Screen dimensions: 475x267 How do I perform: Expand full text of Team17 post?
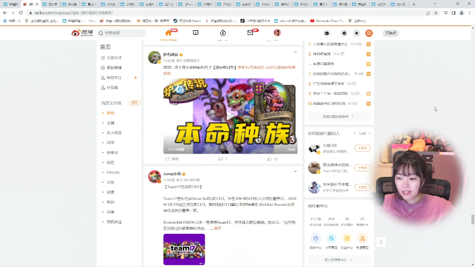217,228
